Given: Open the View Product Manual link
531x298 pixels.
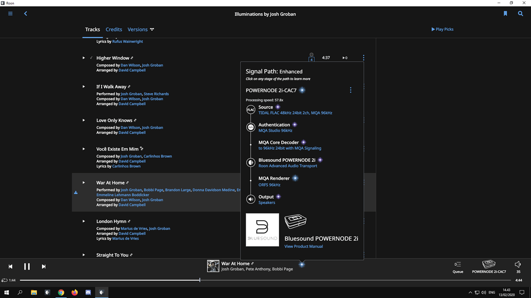Looking at the screenshot, I should pos(303,246).
